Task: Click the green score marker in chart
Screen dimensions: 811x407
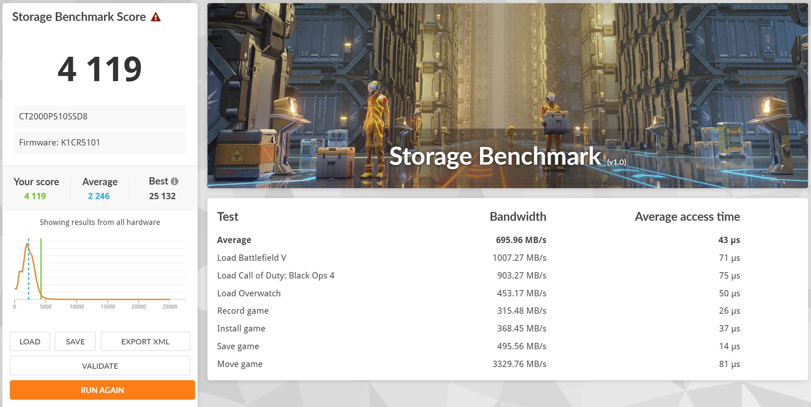Action: pos(41,268)
